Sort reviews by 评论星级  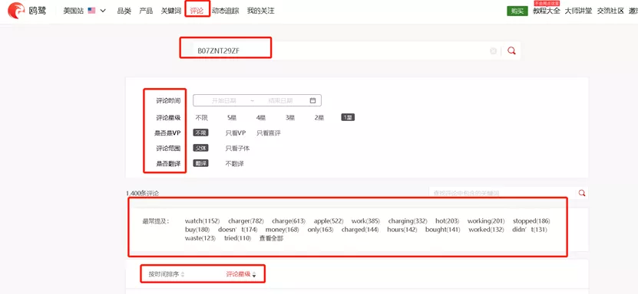241,274
